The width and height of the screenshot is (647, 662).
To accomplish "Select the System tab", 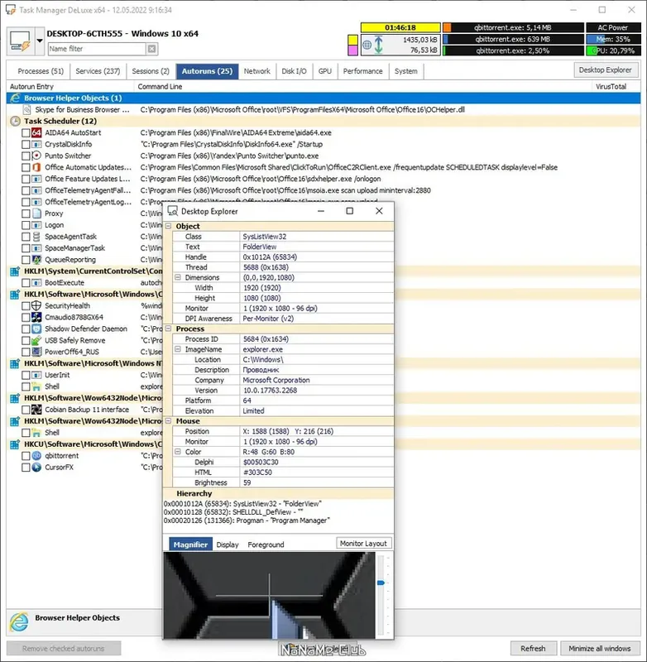I will [x=406, y=71].
